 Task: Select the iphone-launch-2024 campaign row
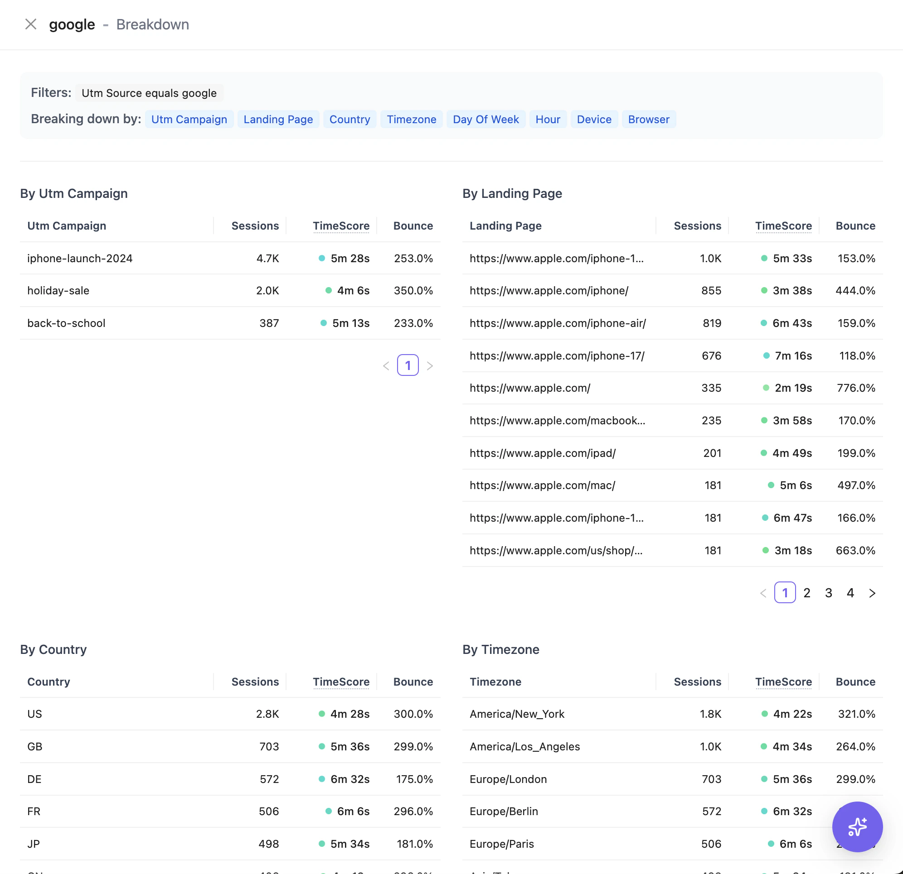coord(230,258)
